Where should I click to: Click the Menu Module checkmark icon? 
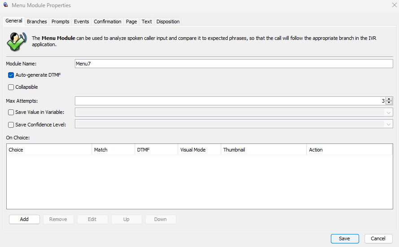(x=17, y=41)
